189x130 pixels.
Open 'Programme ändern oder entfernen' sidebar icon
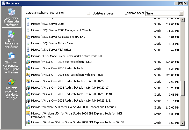[11, 12]
